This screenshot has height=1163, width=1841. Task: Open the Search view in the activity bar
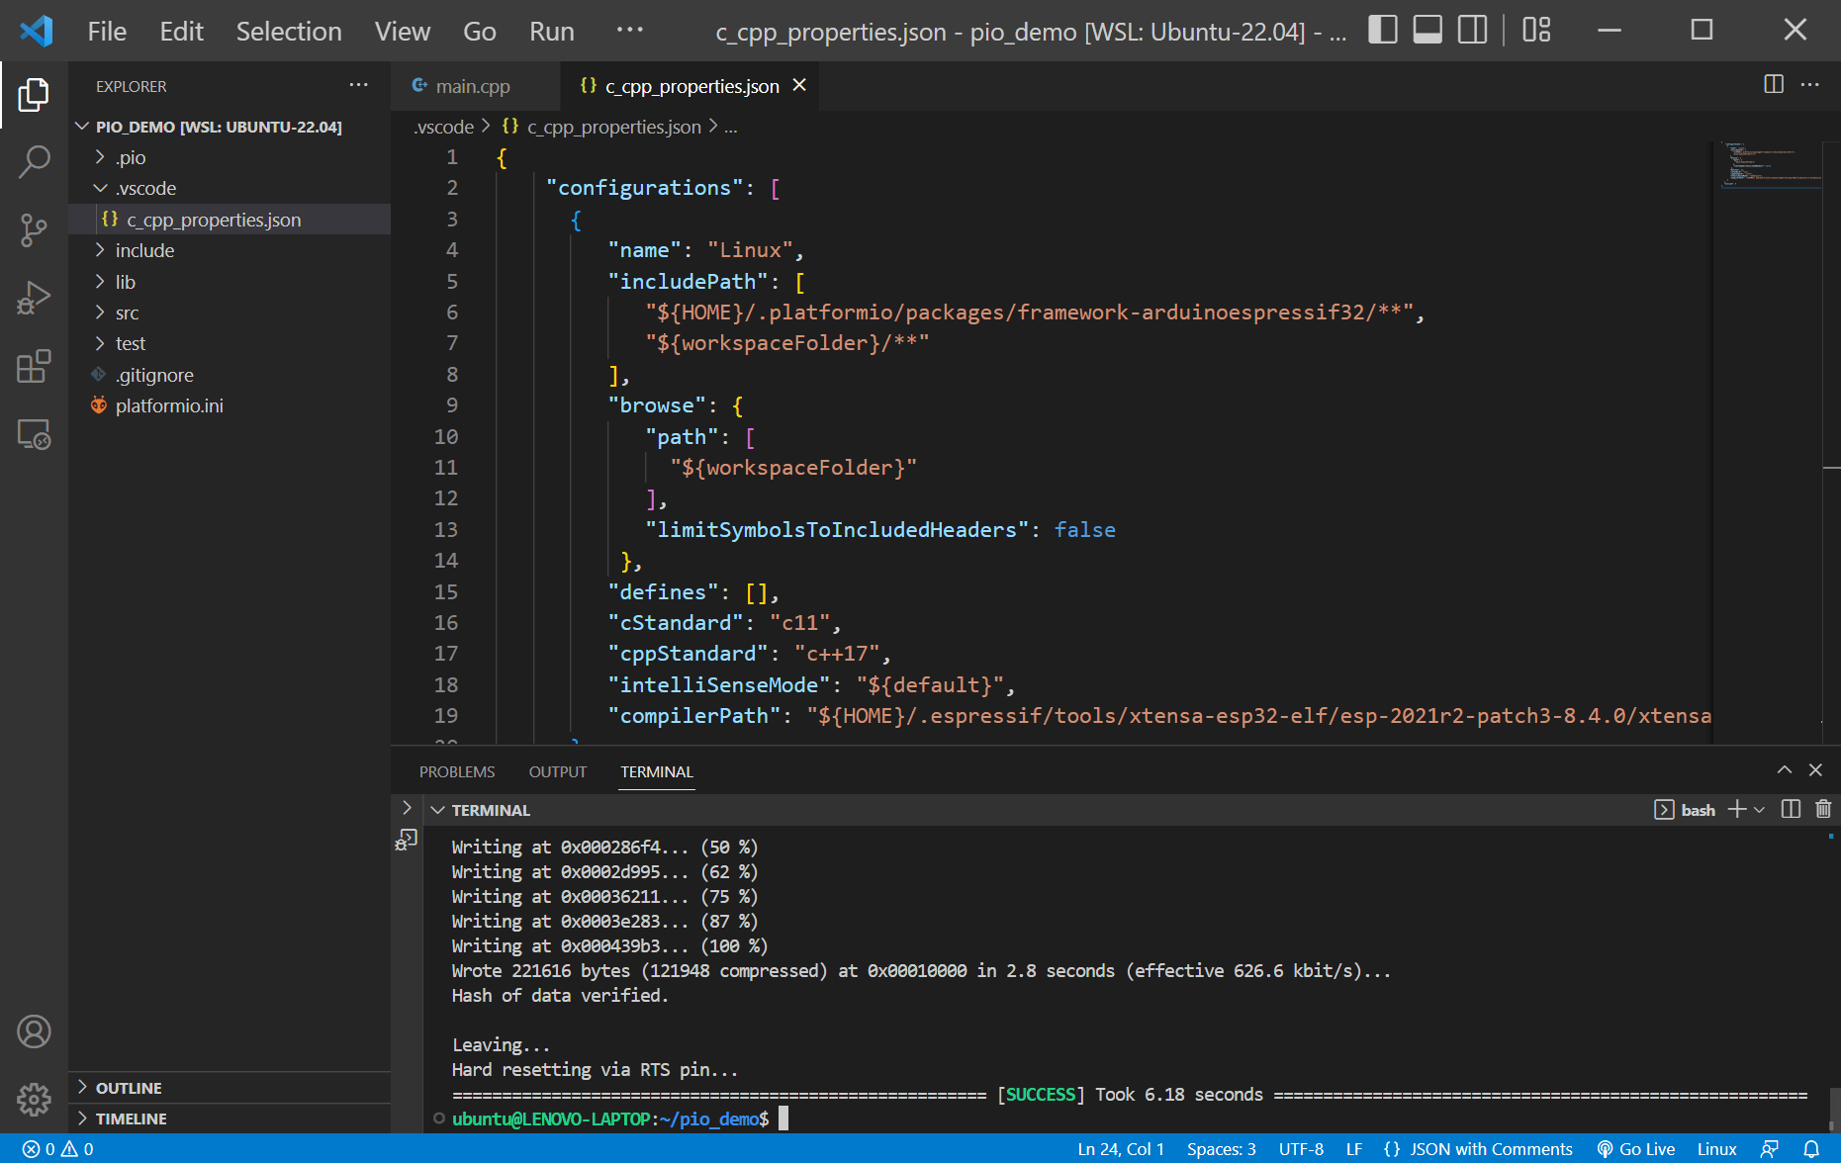click(x=35, y=161)
